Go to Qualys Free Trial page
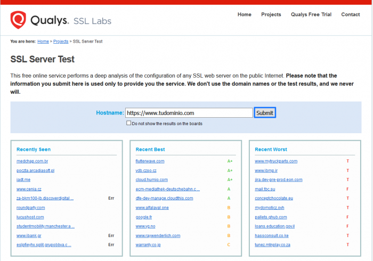Image resolution: width=373 pixels, height=261 pixels. pyautogui.click(x=311, y=14)
